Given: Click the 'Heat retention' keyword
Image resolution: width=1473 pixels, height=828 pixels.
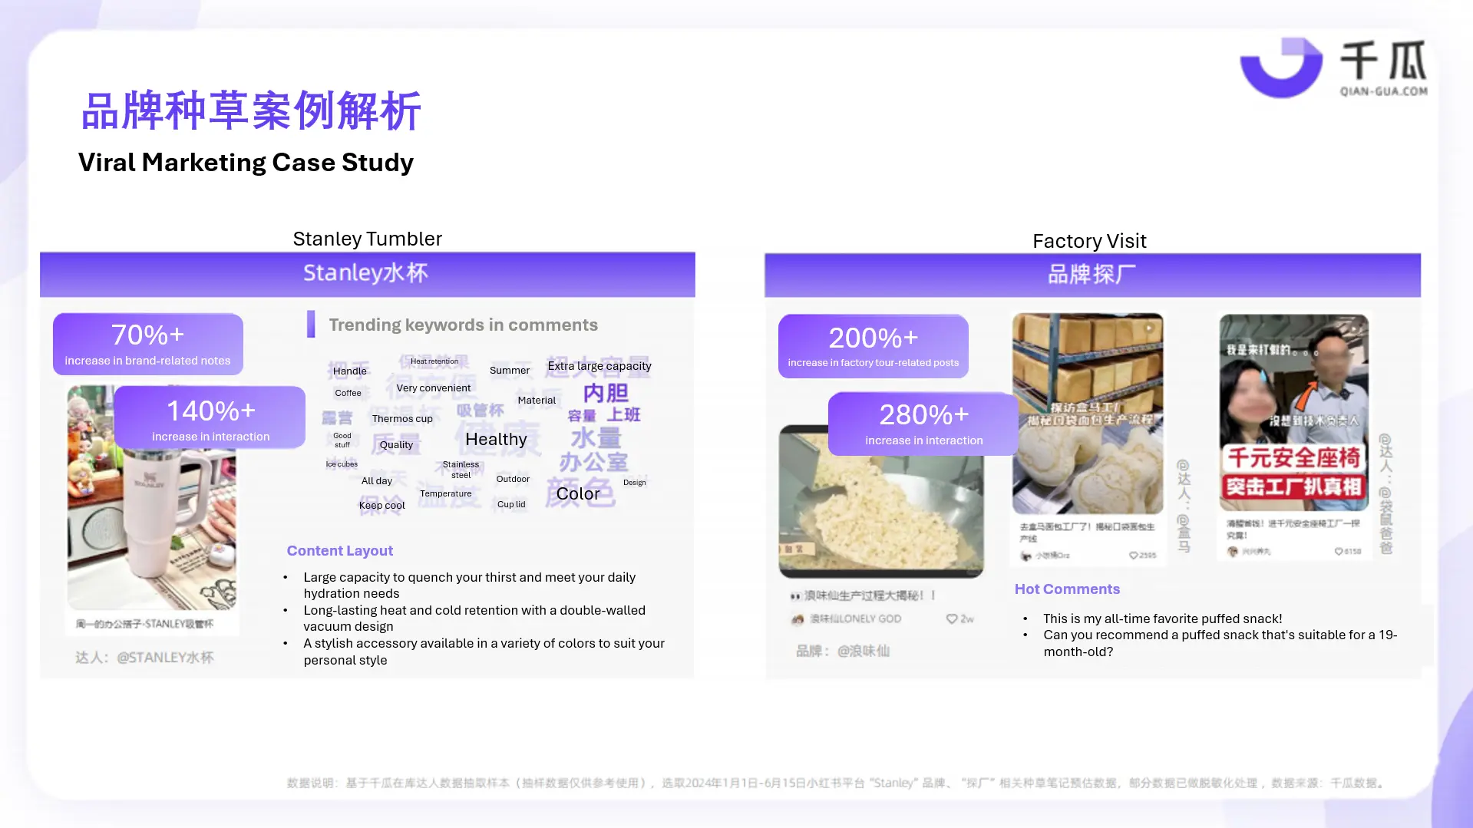Looking at the screenshot, I should point(434,361).
